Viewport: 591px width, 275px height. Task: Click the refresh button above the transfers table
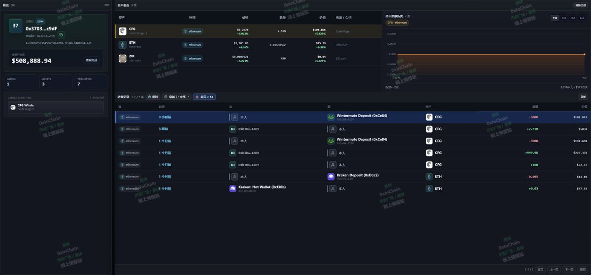point(583,97)
